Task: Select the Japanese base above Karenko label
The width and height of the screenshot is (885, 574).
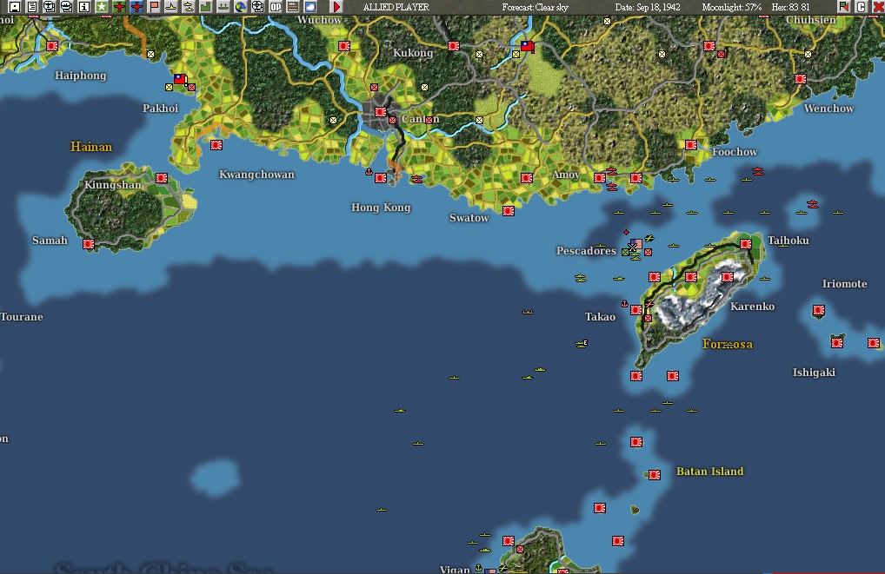Action: point(728,277)
